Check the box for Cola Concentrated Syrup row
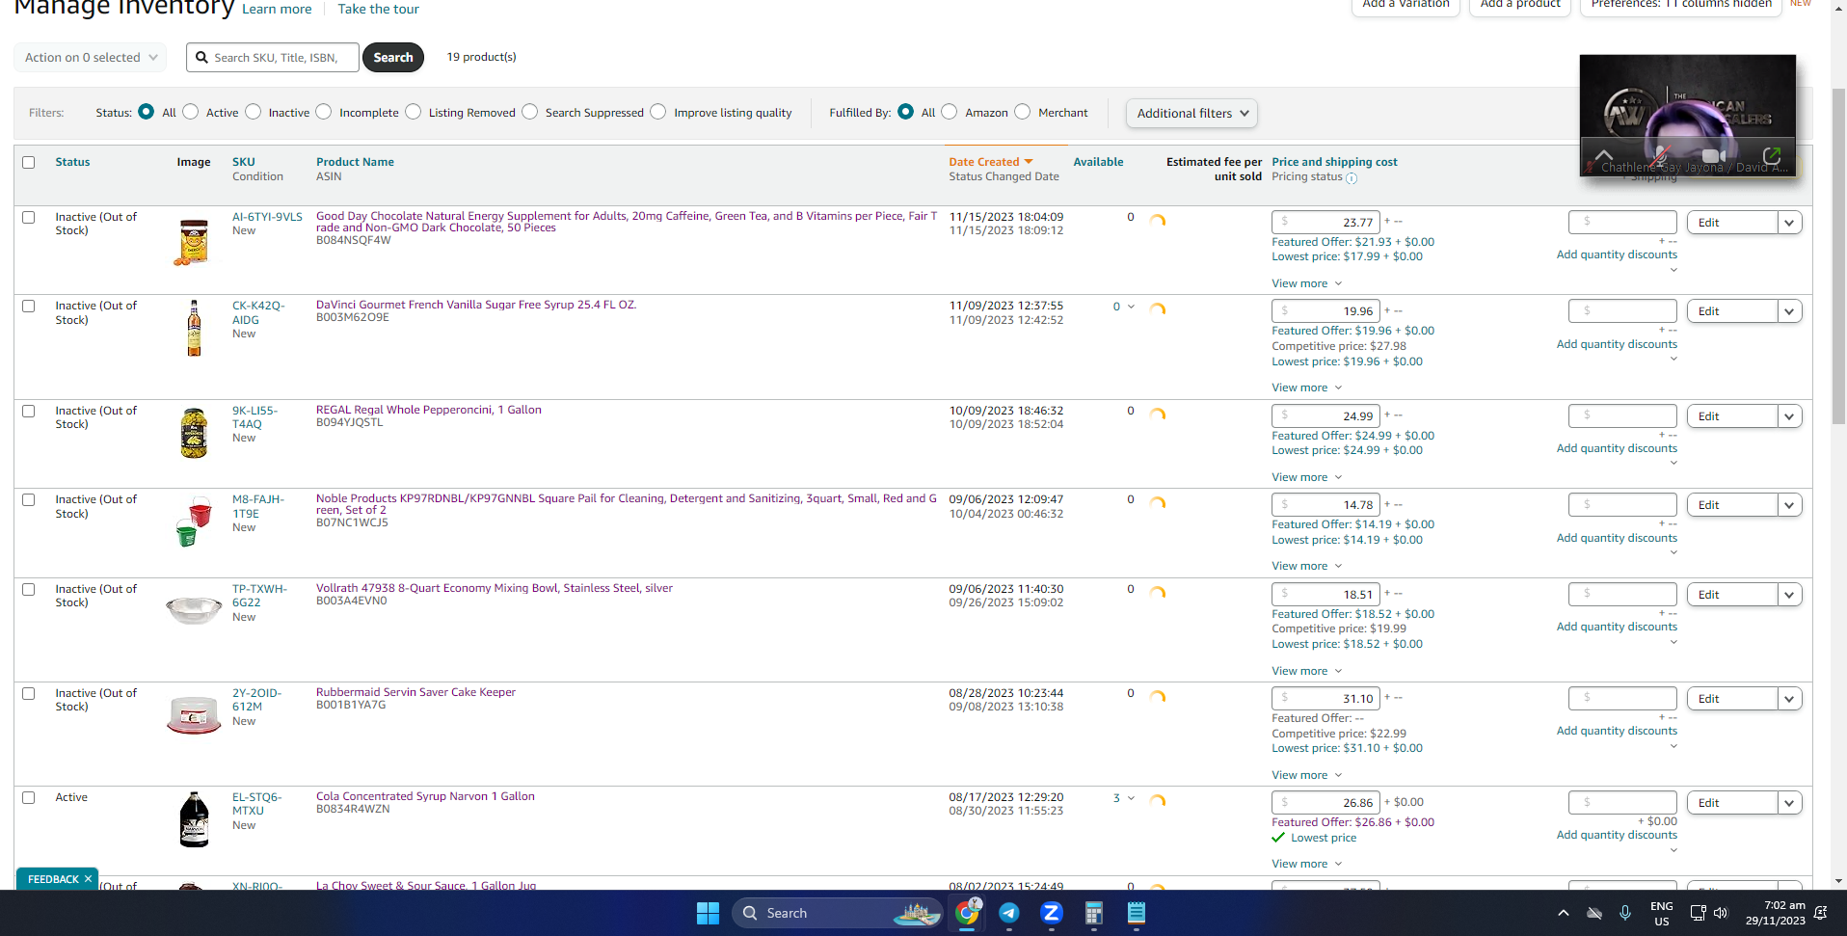 click(x=29, y=798)
